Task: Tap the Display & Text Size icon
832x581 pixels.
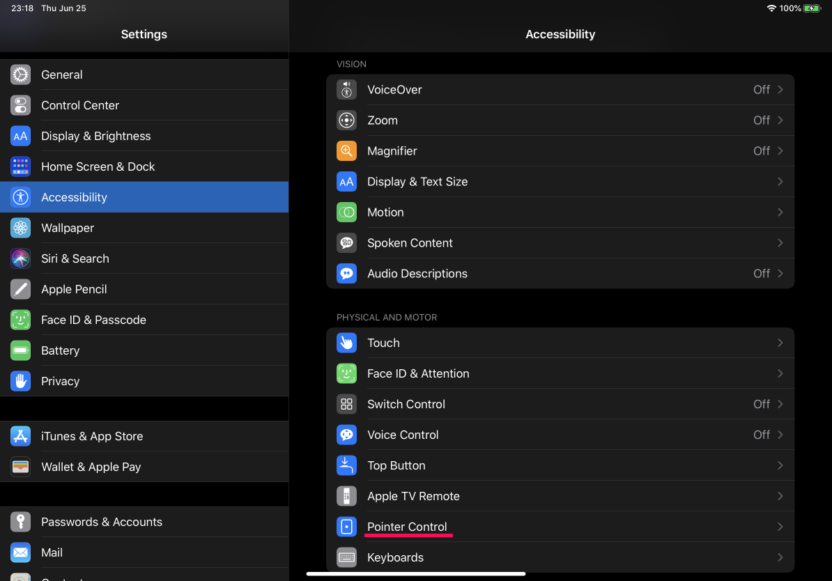Action: 346,182
